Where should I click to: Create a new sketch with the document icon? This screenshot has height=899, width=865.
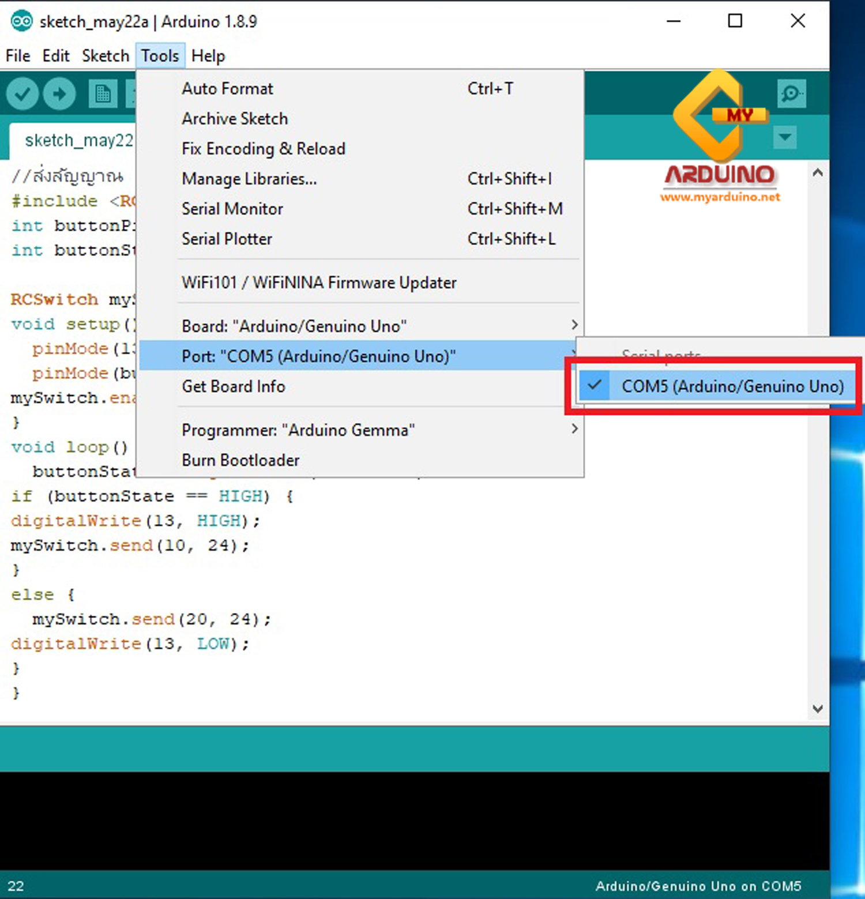(x=103, y=93)
